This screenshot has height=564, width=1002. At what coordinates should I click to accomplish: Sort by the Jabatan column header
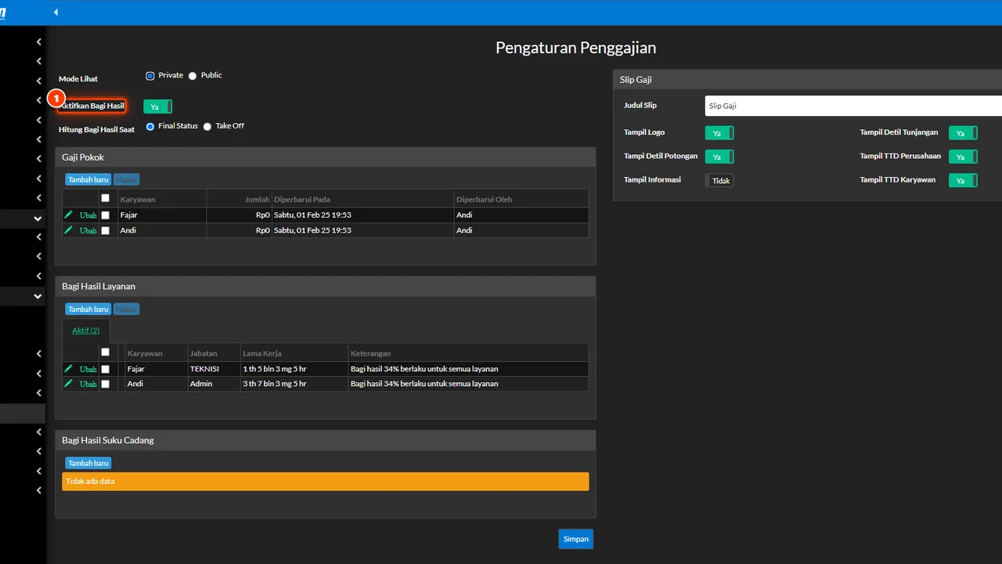214,353
